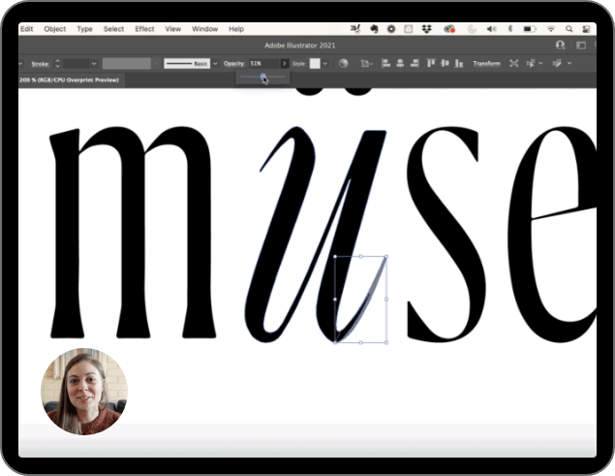Image resolution: width=615 pixels, height=476 pixels.
Task: Open the graphic Style dropdown arrow
Action: coord(325,63)
